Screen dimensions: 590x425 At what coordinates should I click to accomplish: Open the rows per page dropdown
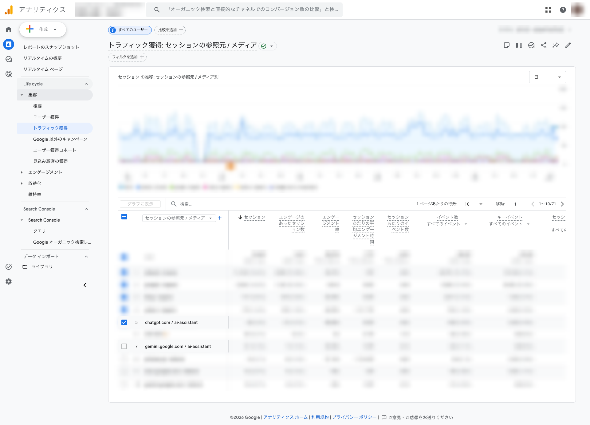[473, 204]
